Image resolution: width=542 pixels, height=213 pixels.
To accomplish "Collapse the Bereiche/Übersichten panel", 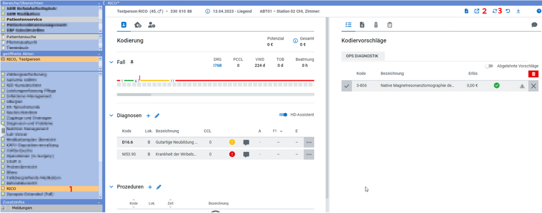I will (x=100, y=3).
